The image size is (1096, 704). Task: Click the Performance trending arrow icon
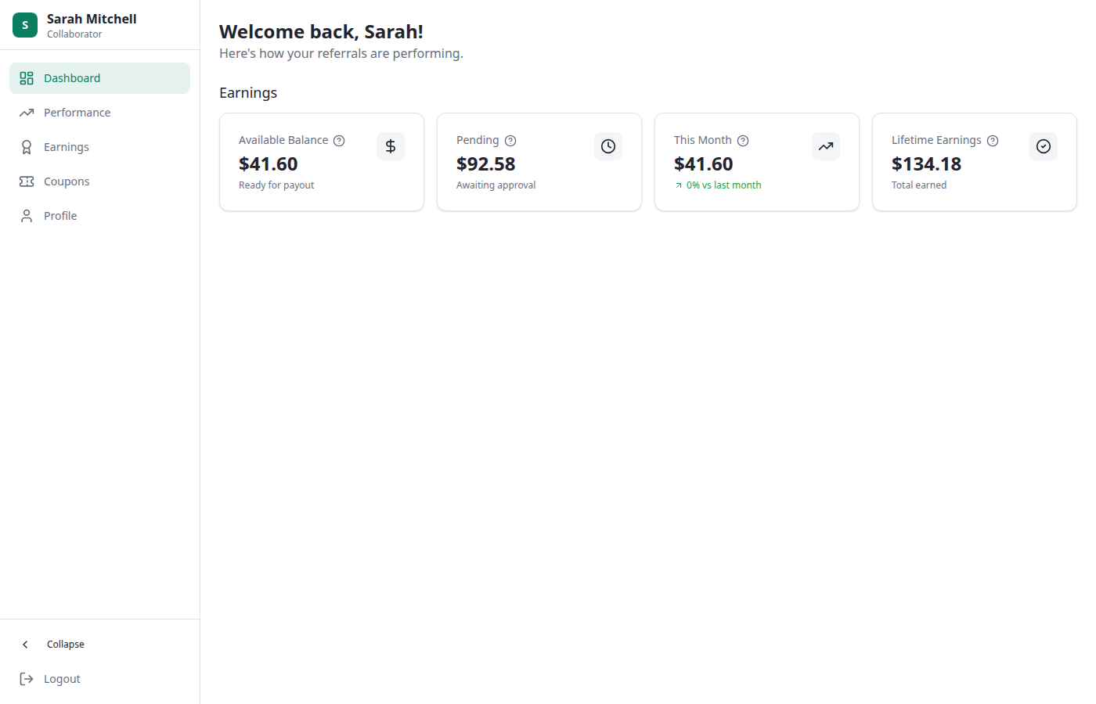click(26, 112)
